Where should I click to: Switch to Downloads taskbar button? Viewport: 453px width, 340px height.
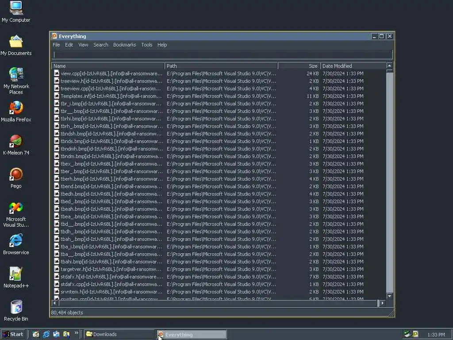pyautogui.click(x=119, y=334)
